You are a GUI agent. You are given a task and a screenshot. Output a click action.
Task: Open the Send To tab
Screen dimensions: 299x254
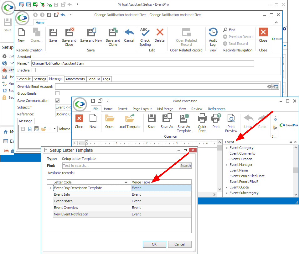pos(94,79)
